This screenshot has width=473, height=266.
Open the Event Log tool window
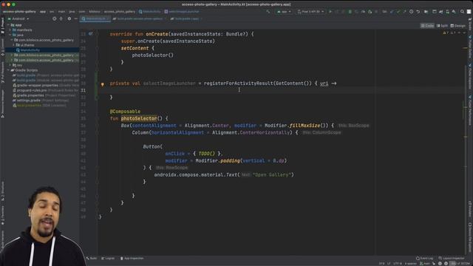point(424,259)
